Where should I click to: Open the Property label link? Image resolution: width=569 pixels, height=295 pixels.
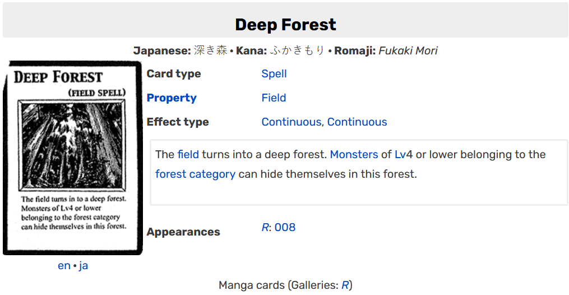172,98
